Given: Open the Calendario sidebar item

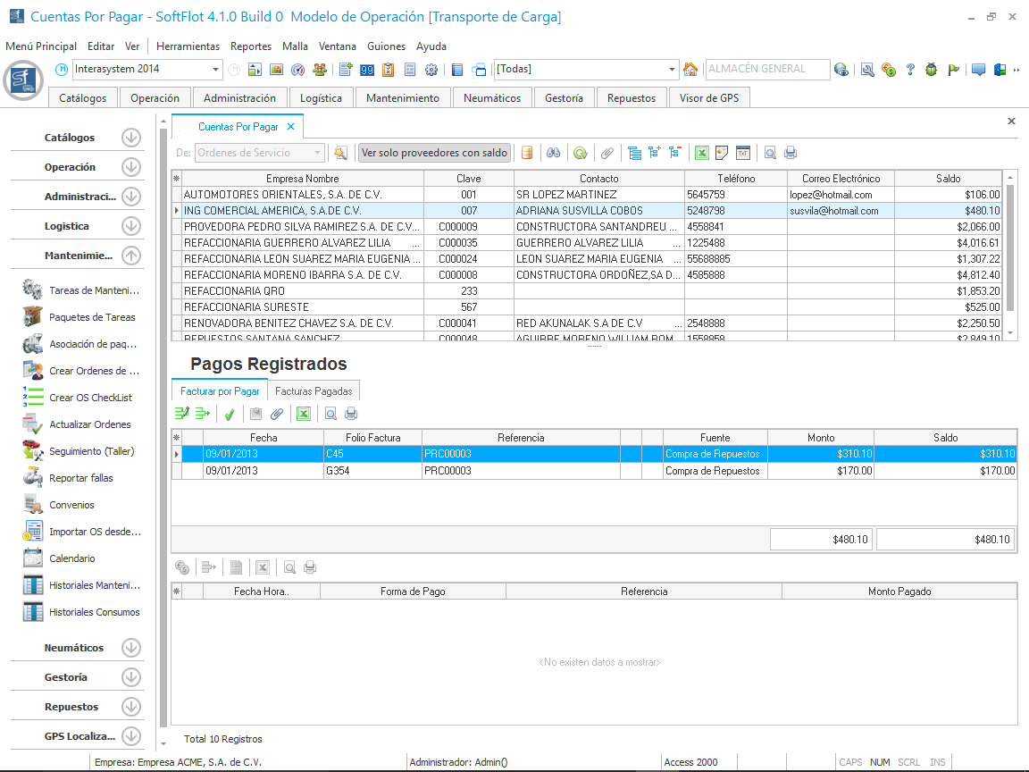Looking at the screenshot, I should click(x=71, y=558).
